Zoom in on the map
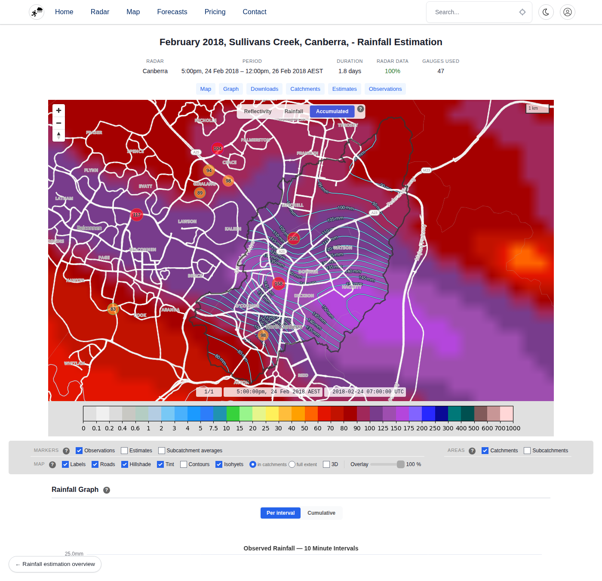 pos(59,111)
